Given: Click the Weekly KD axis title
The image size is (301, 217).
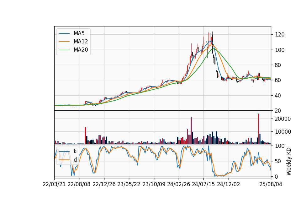Looking at the screenshot, I should (x=288, y=161).
